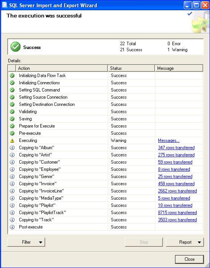The image size is (210, 268).
Task: Click the info icon for Copying to "Artist"
Action: pyautogui.click(x=12, y=155)
